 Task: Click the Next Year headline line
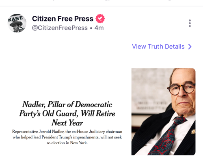pyautogui.click(x=67, y=123)
